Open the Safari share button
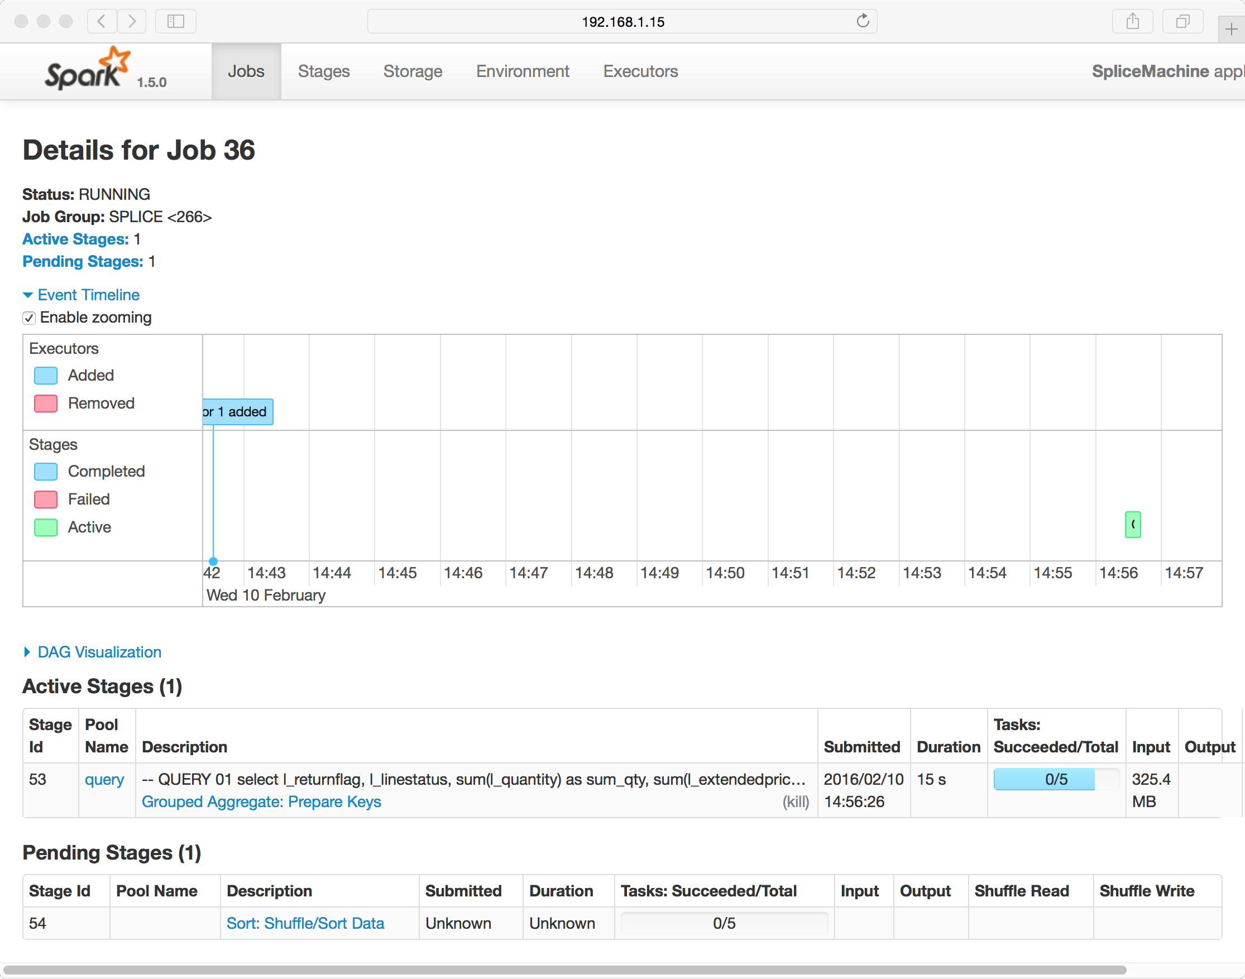Viewport: 1245px width, 979px height. click(x=1132, y=21)
